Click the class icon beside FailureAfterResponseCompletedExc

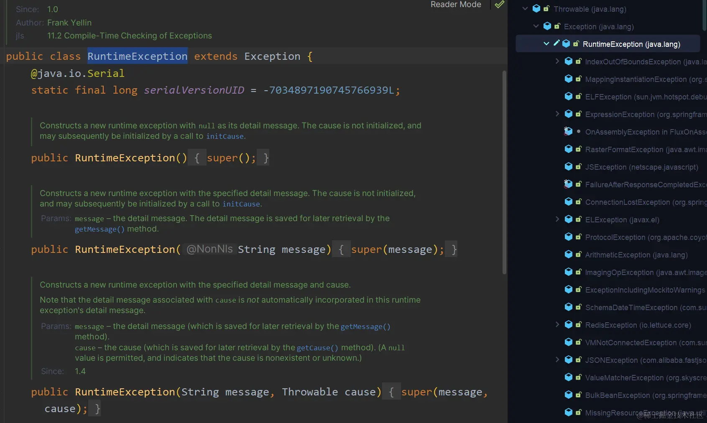[x=568, y=184]
